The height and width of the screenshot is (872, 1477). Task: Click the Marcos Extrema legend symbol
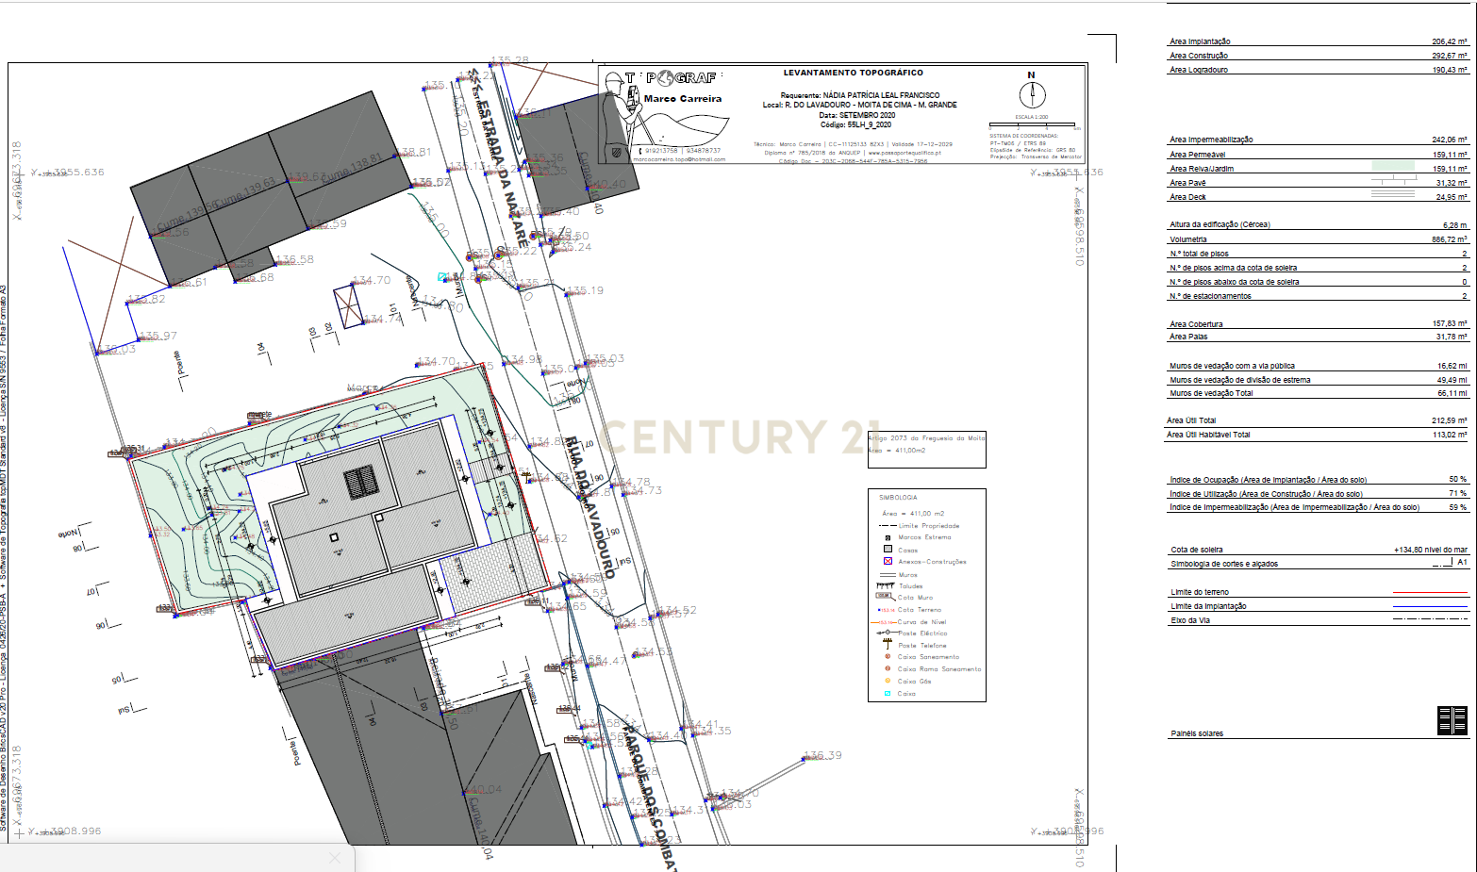pyautogui.click(x=888, y=538)
